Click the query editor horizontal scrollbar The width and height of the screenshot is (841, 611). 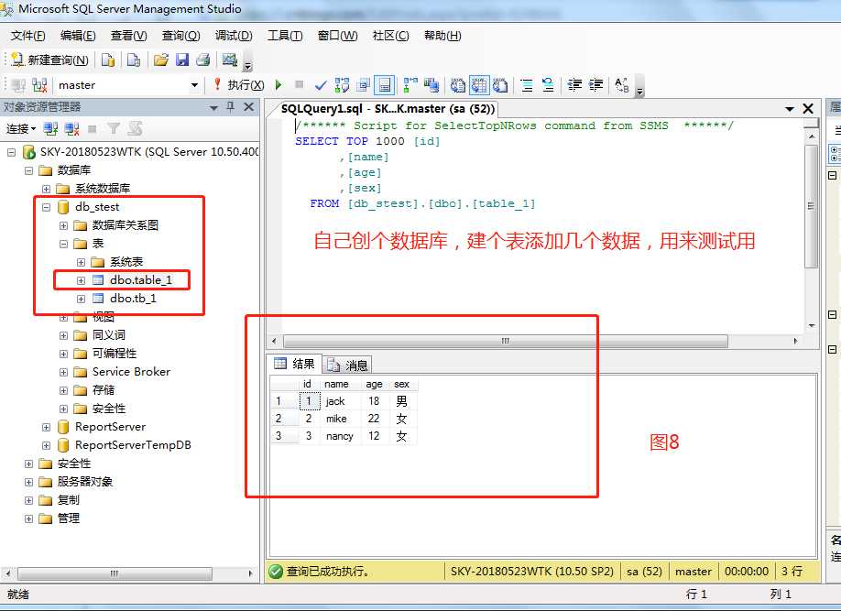coord(506,341)
